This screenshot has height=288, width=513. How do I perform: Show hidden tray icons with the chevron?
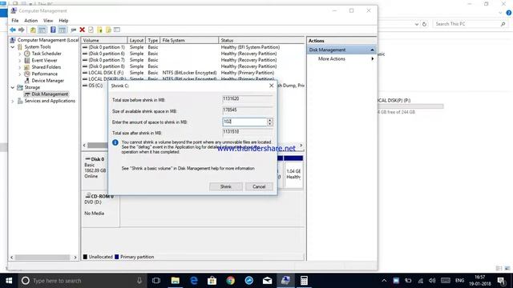(384, 281)
